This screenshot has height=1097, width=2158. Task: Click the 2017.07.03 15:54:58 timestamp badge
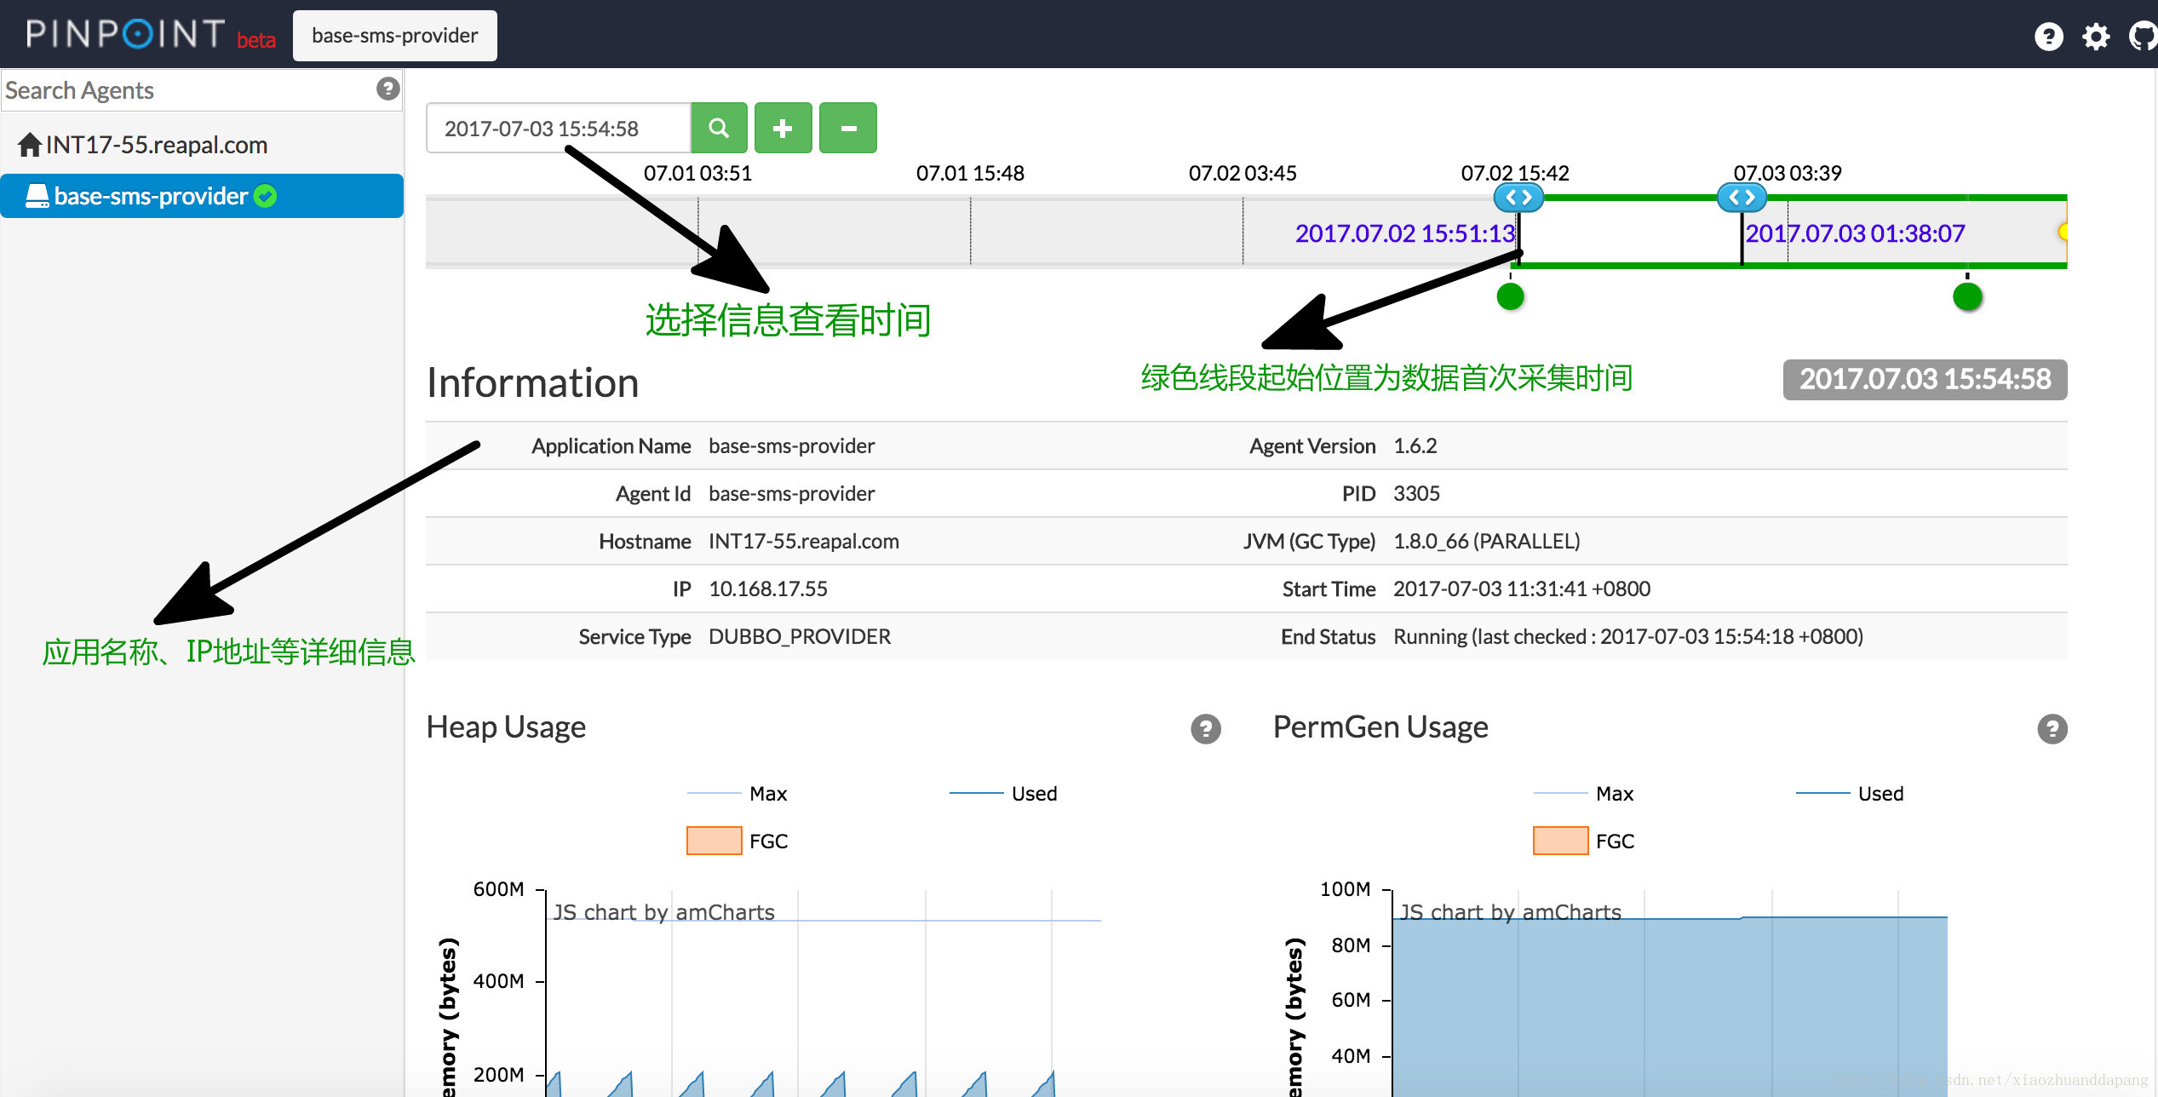[x=1925, y=379]
